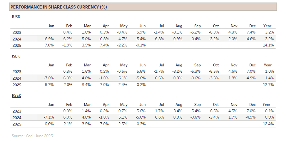Click the 2024 row label in the ISEK table
This screenshot has height=141, width=286.
click(x=17, y=78)
